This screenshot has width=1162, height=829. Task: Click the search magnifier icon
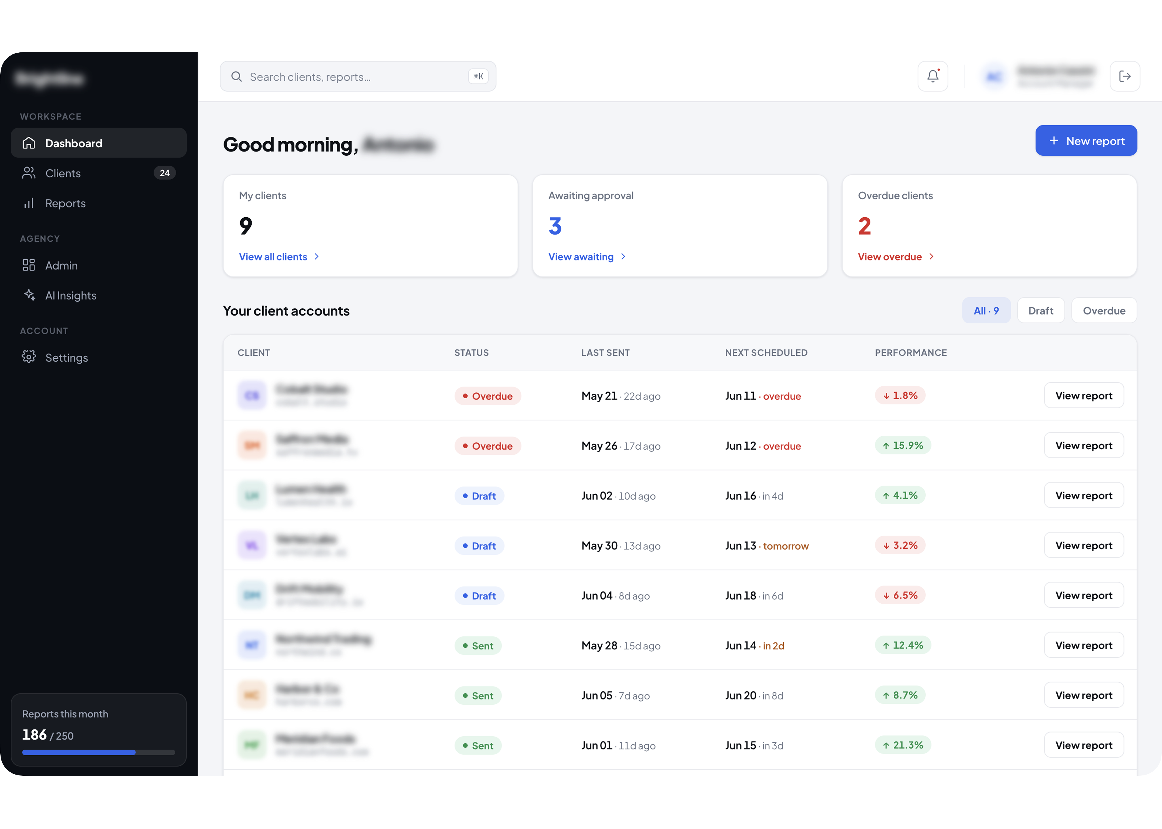236,77
